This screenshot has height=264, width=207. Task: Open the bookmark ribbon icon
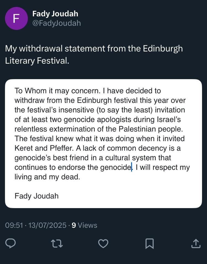[149, 244]
